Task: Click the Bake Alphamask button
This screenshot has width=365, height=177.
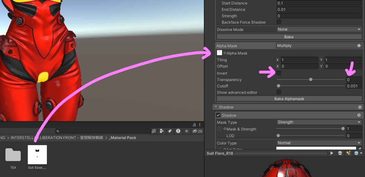Action: [289, 99]
